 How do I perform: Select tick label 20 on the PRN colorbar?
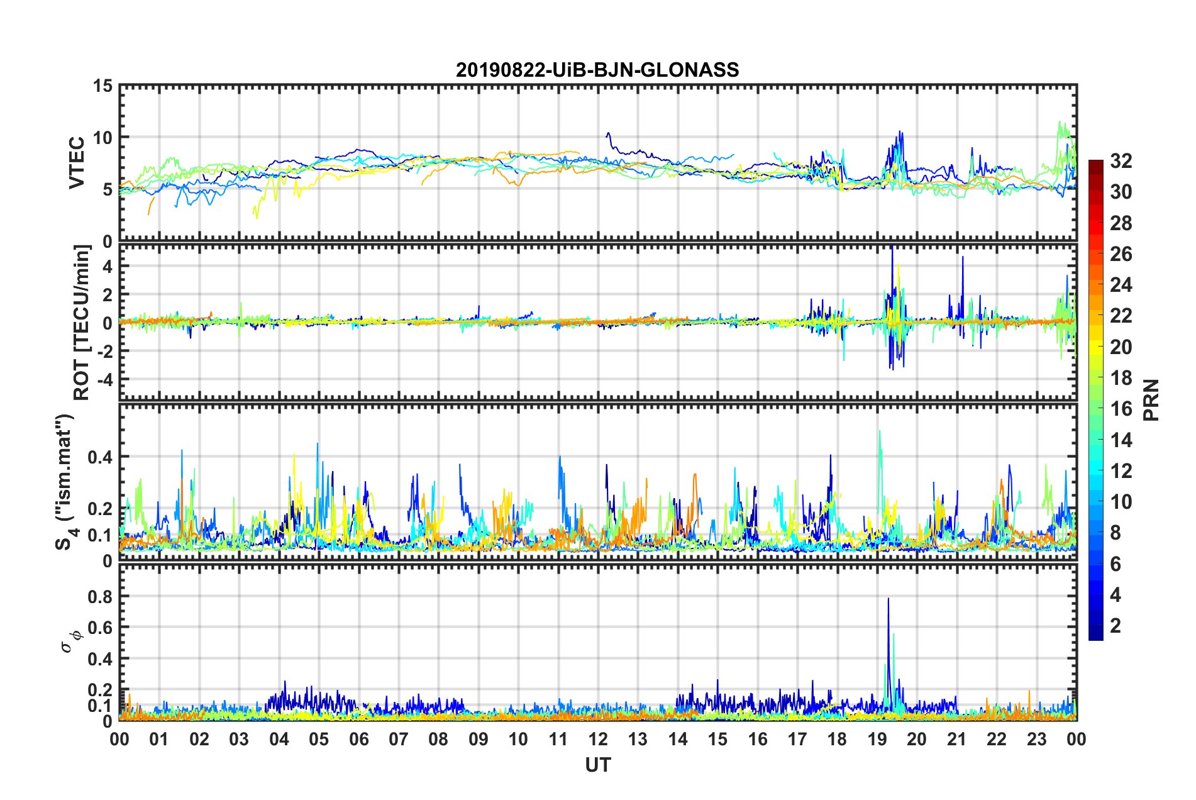[x=1121, y=347]
